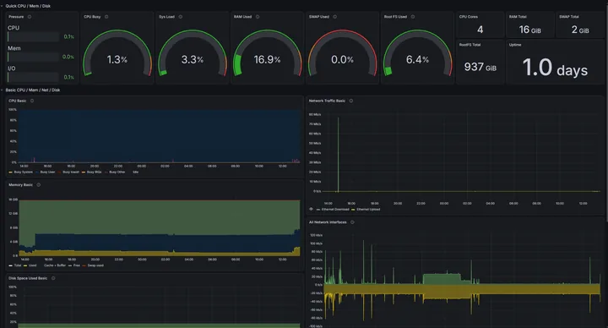Click the info icon beside RAM Used
Screen dimensions: 608x328
click(x=258, y=17)
